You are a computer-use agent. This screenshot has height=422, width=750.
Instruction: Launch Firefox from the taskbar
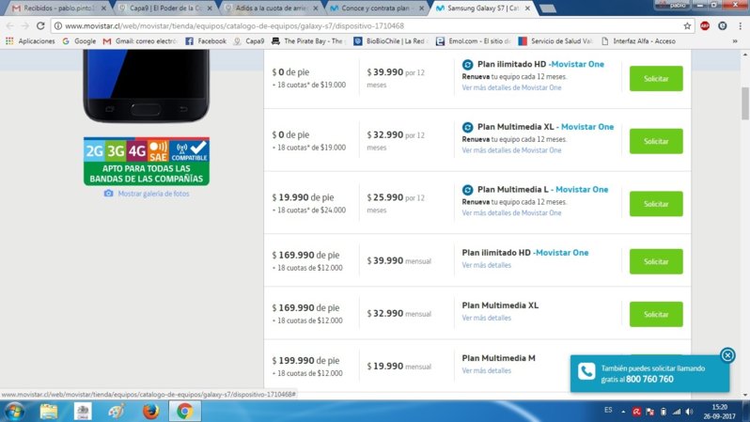[x=150, y=411]
